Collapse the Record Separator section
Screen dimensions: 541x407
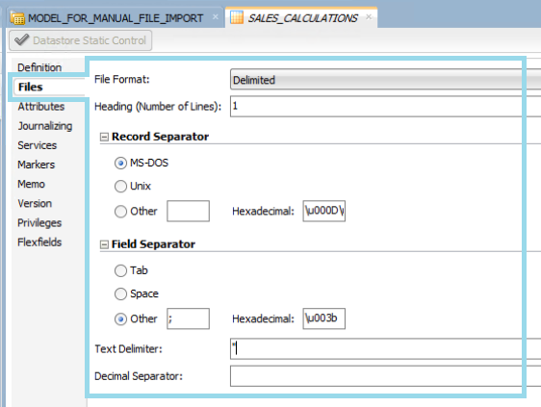104,137
